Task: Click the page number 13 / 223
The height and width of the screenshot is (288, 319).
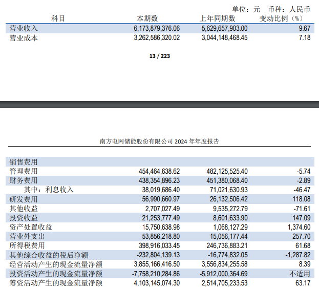Action: [x=160, y=56]
